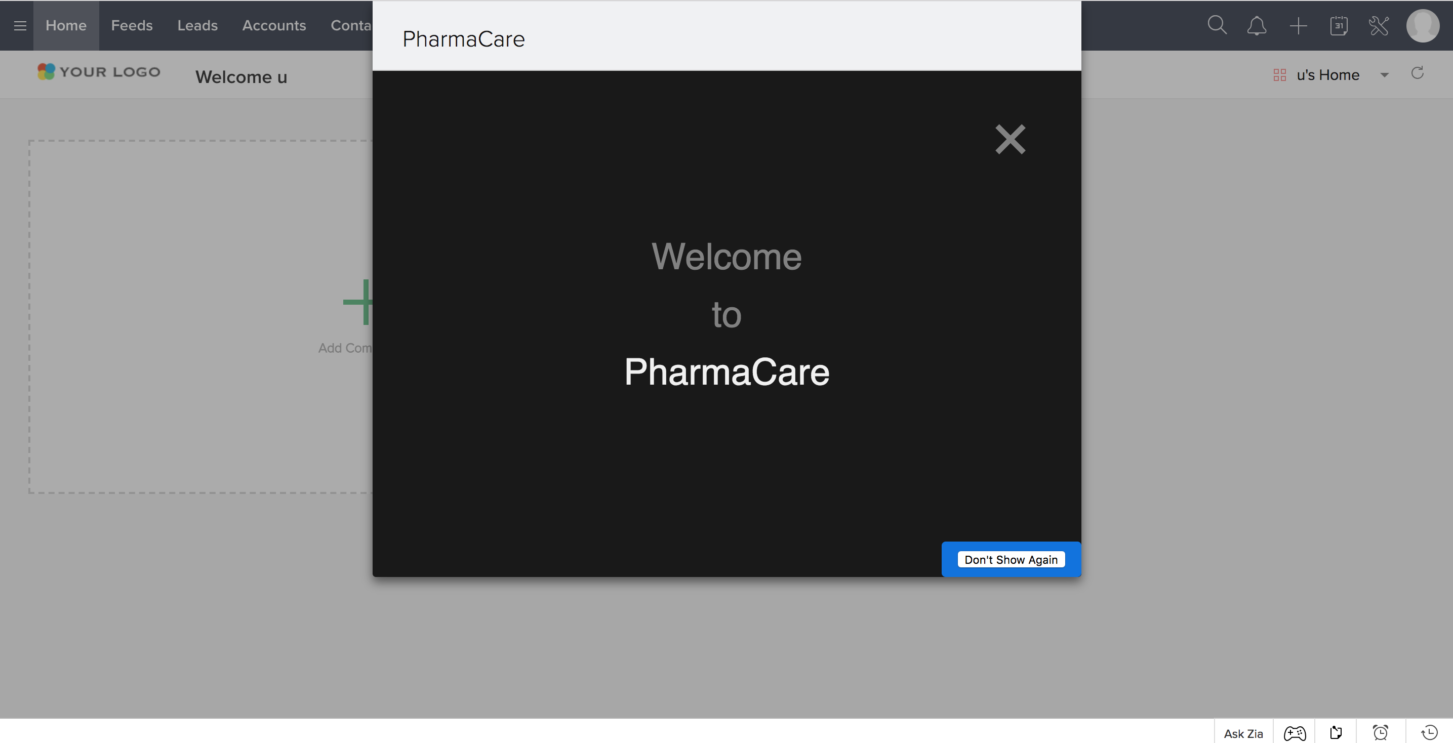This screenshot has width=1453, height=743.
Task: Expand the u's Home dropdown arrow
Action: pyautogui.click(x=1384, y=75)
